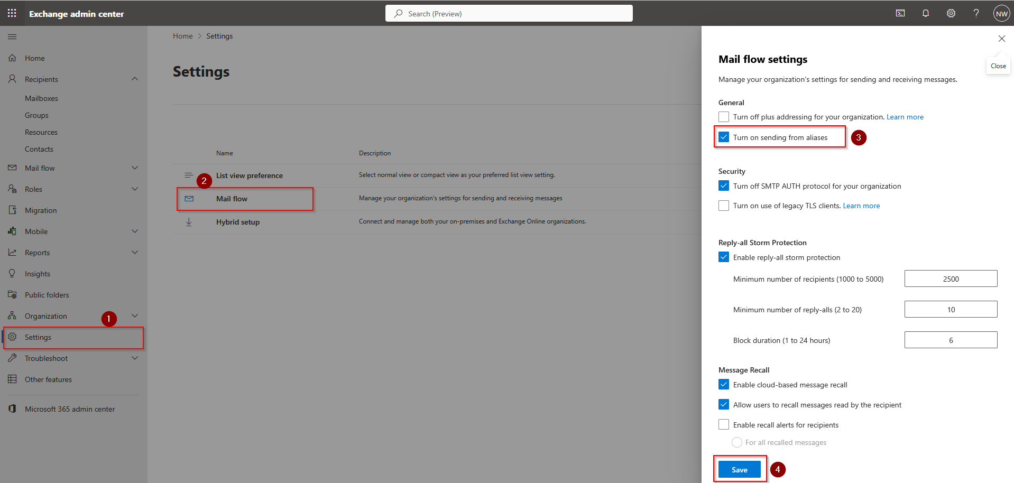This screenshot has height=483, width=1014.
Task: Click the envelope icon in Mail flow row
Action: [189, 199]
